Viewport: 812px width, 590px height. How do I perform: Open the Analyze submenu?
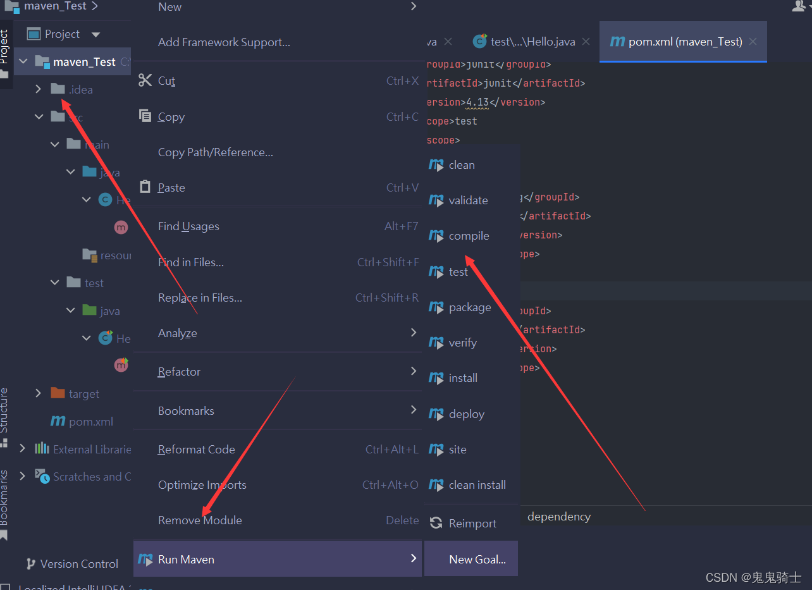pos(278,333)
